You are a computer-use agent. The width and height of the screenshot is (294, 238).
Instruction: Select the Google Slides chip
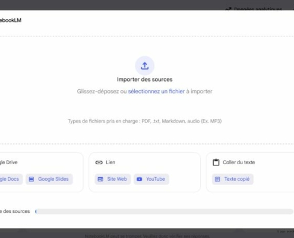point(49,179)
